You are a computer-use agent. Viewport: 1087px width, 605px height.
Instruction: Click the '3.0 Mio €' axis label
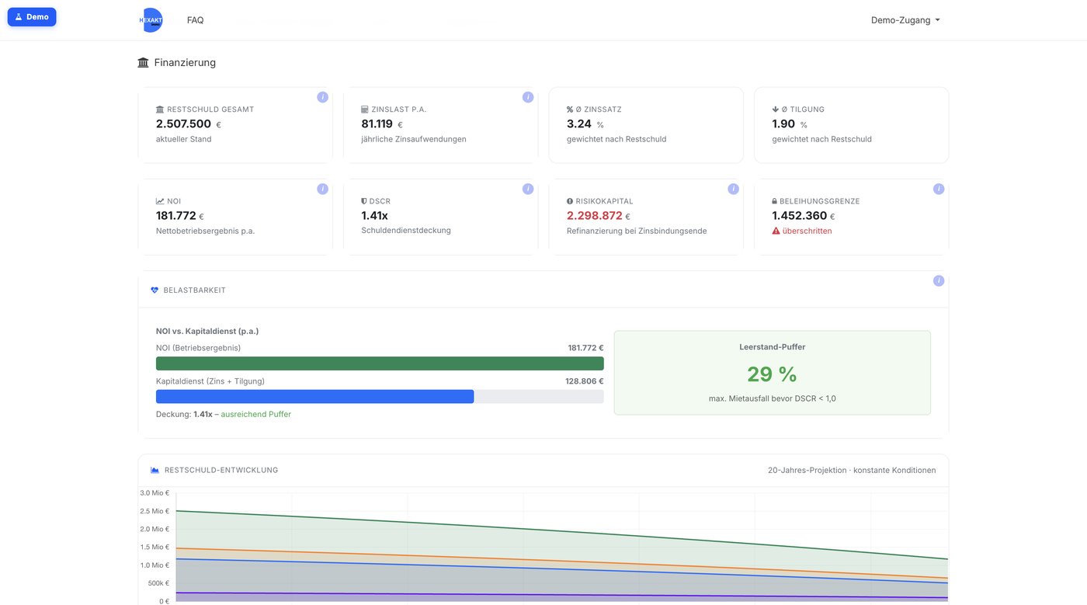(x=155, y=492)
